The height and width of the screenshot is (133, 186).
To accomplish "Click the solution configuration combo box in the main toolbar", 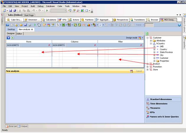I will [x=58, y=11].
